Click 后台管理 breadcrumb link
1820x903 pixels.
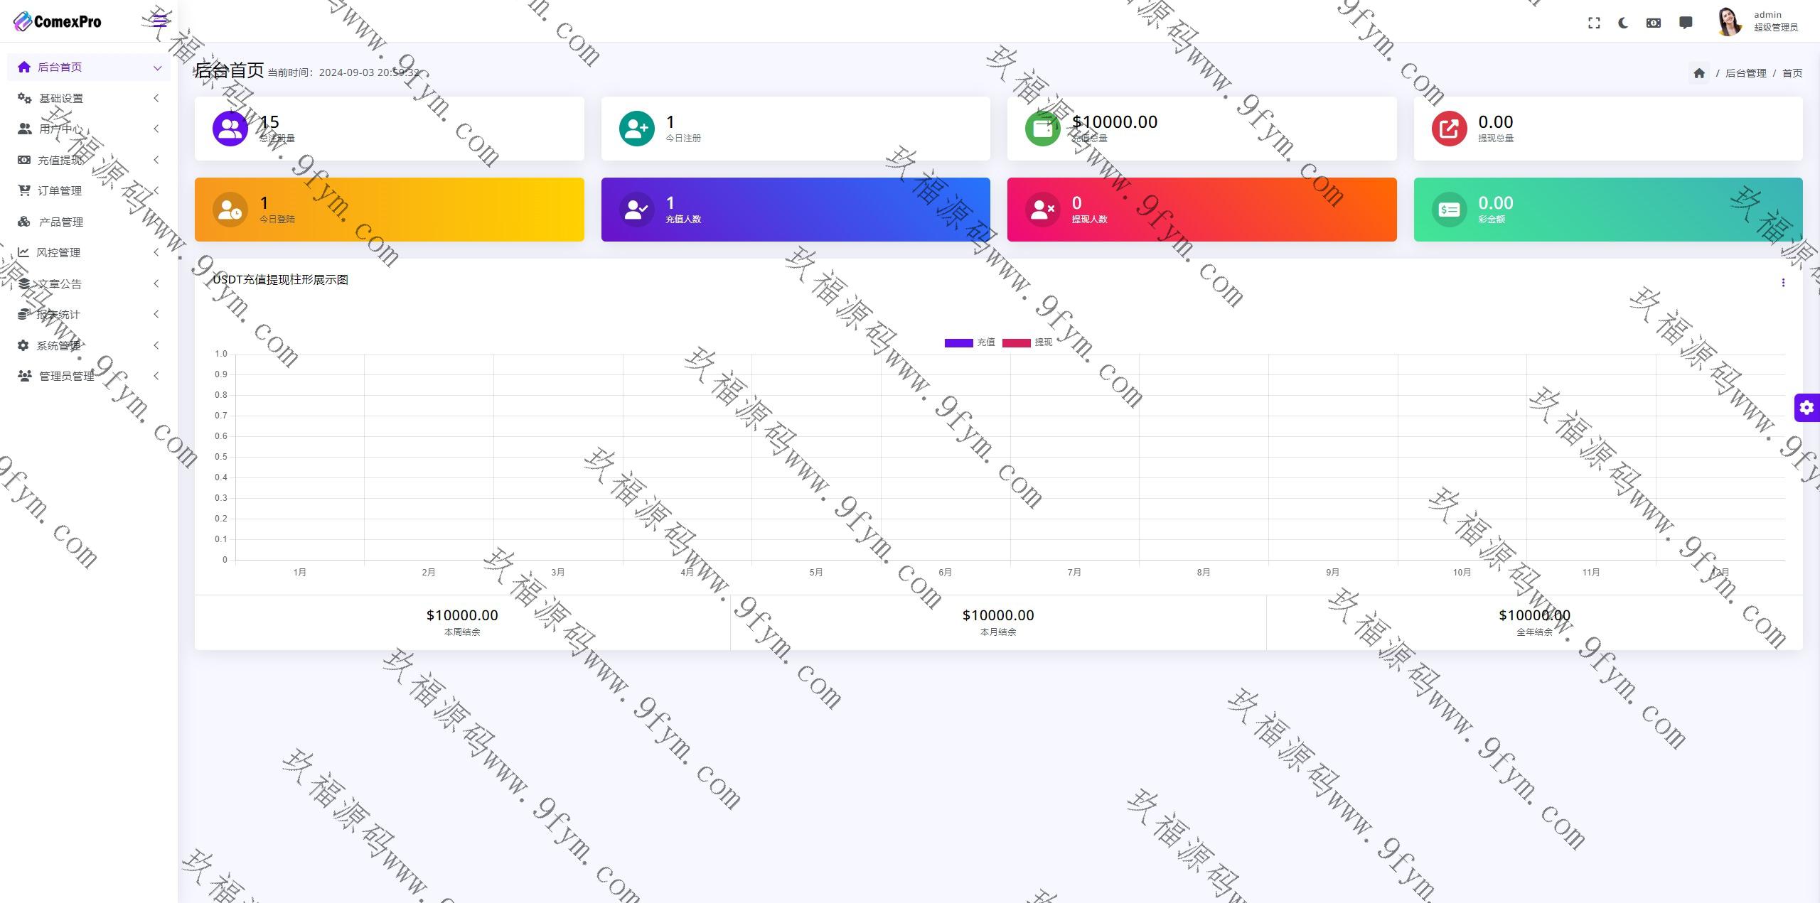(1745, 73)
